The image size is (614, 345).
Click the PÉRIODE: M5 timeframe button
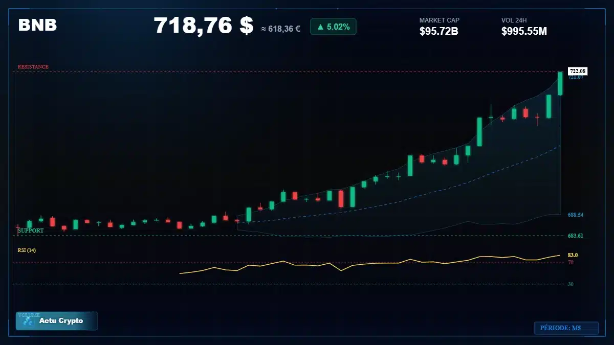(x=566, y=328)
